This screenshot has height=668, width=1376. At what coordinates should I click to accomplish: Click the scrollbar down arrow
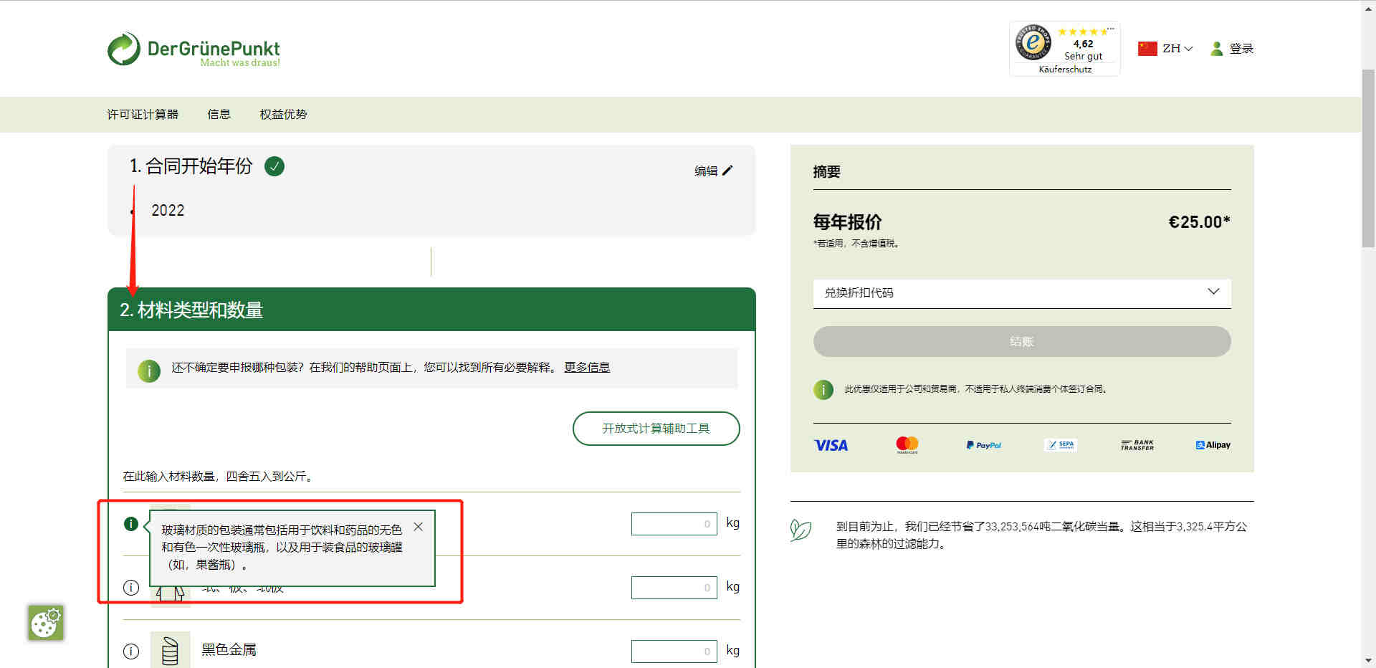tap(1368, 660)
